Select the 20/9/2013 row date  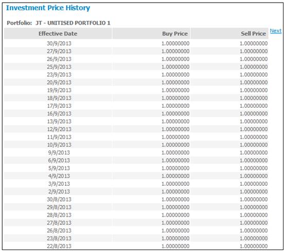tap(59, 83)
